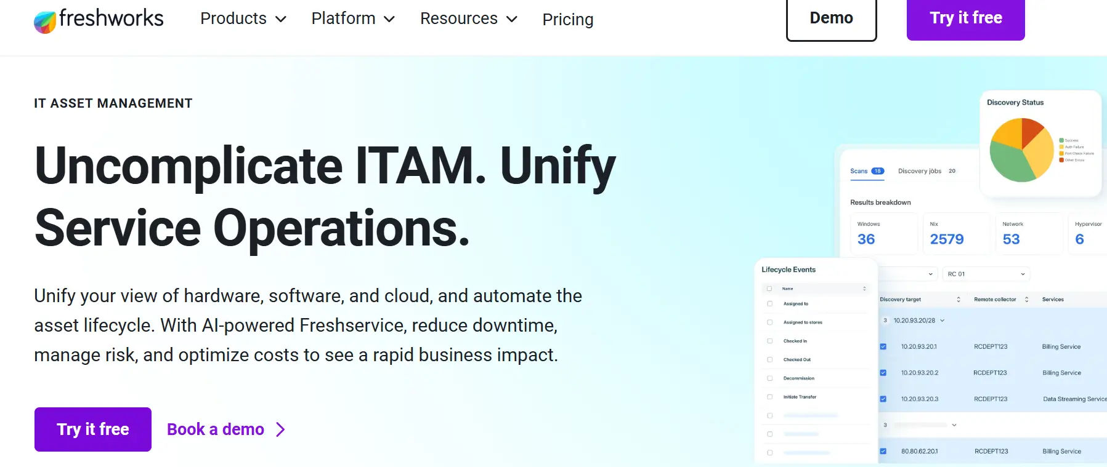Follow the Book a demo link

226,429
